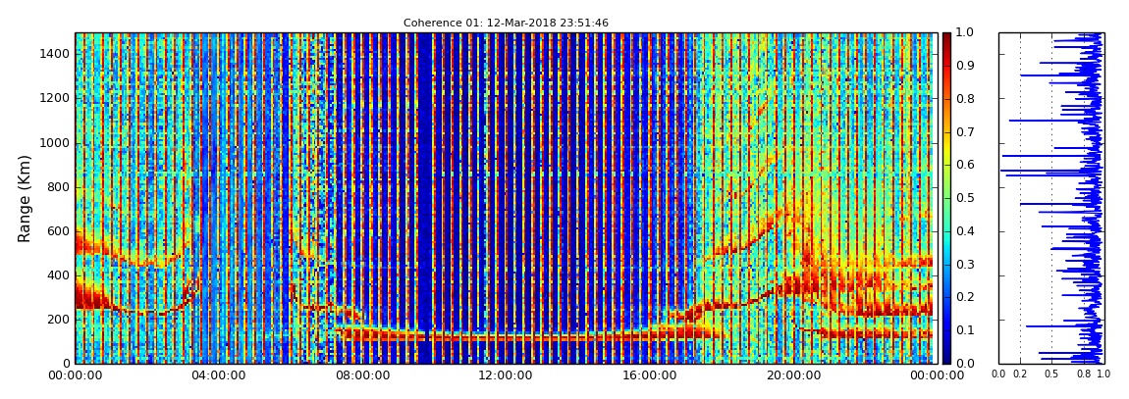Image resolution: width=1129 pixels, height=399 pixels.
Task: Click the colorbar 0.5 tick label
Action: 963,198
